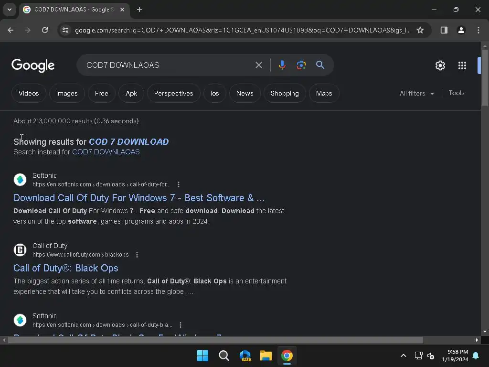
Task: Click the network display tray icon
Action: 418,356
